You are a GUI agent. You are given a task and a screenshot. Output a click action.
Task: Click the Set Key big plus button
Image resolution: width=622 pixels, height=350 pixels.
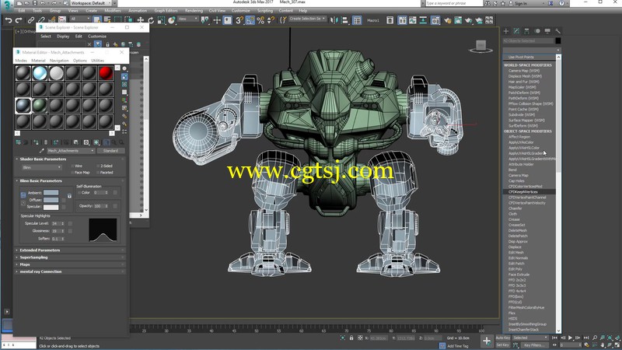tap(487, 341)
